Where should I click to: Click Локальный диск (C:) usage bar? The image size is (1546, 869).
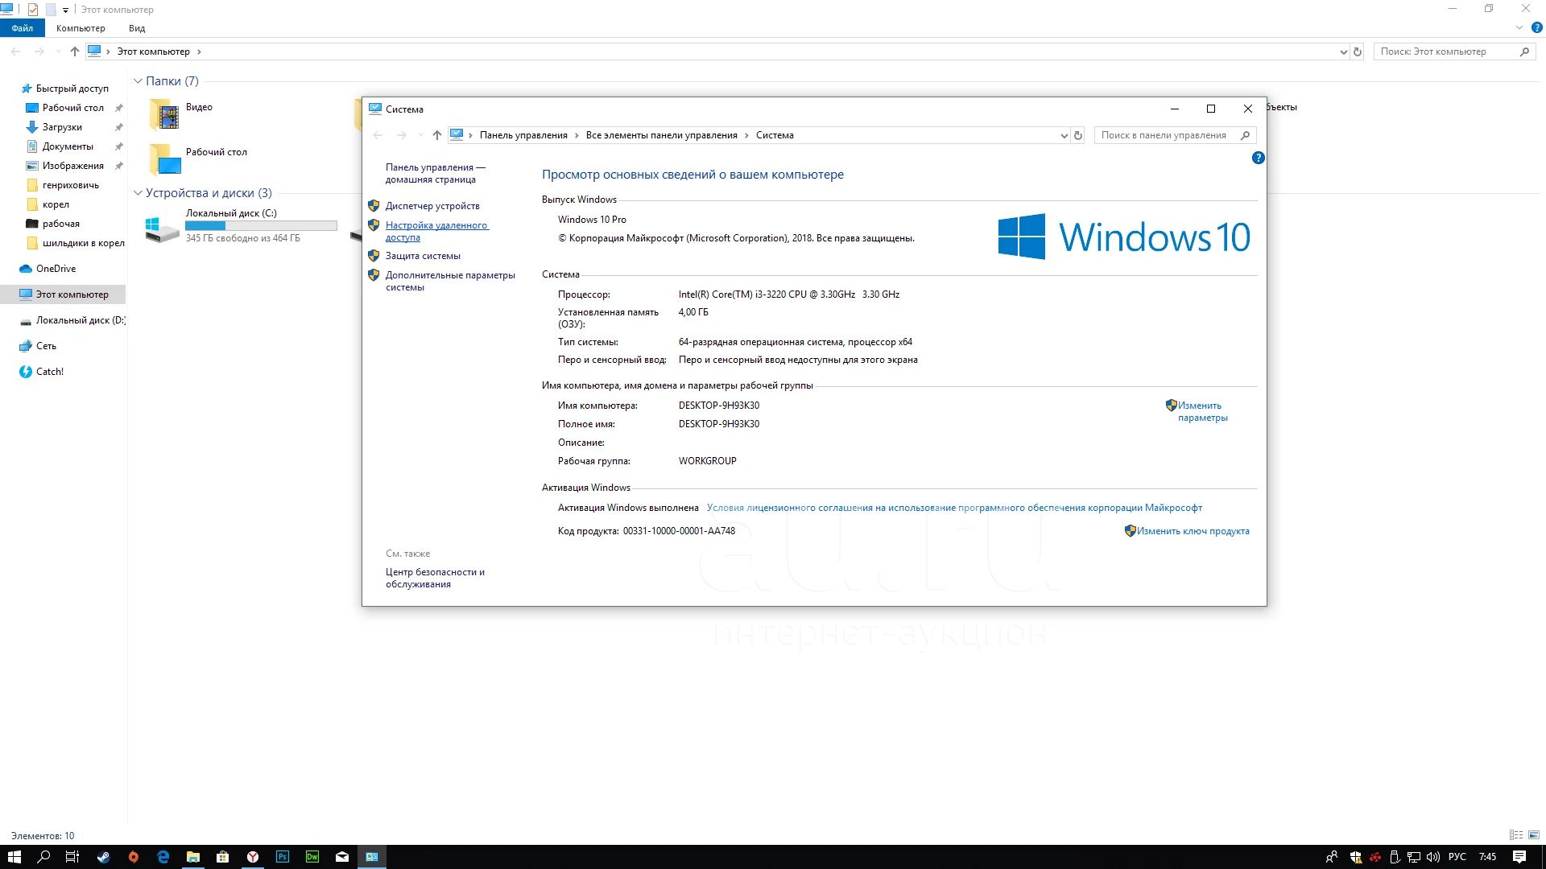click(261, 226)
